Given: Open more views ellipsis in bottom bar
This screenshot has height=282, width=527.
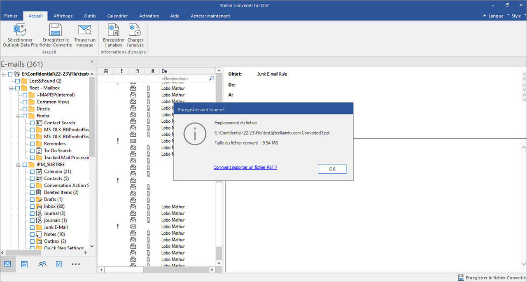Looking at the screenshot, I should (76, 264).
